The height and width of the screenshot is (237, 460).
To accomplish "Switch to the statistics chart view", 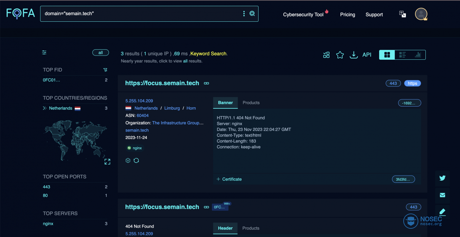I will (x=418, y=55).
